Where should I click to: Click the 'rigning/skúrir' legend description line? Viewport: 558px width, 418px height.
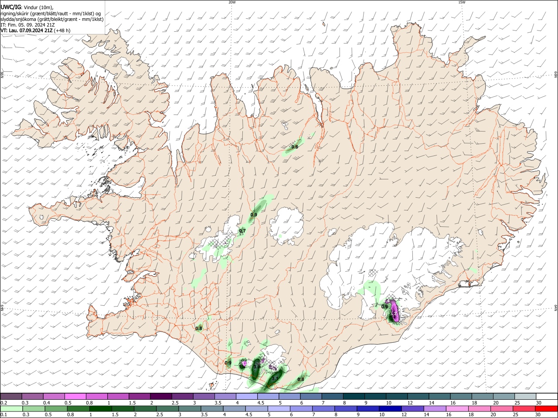coord(51,13)
